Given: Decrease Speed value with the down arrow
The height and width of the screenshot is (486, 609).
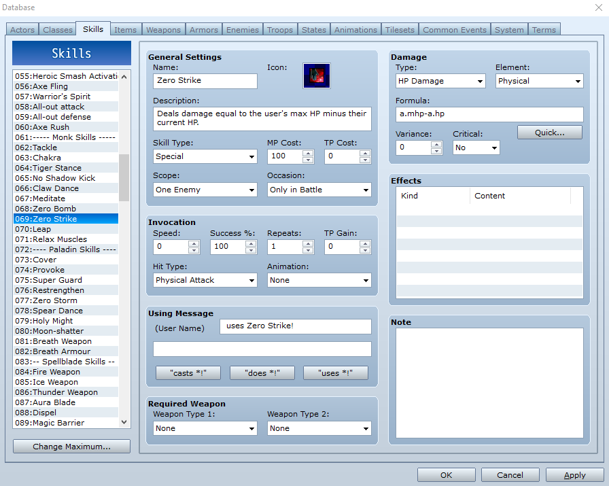Looking at the screenshot, I should click(194, 250).
